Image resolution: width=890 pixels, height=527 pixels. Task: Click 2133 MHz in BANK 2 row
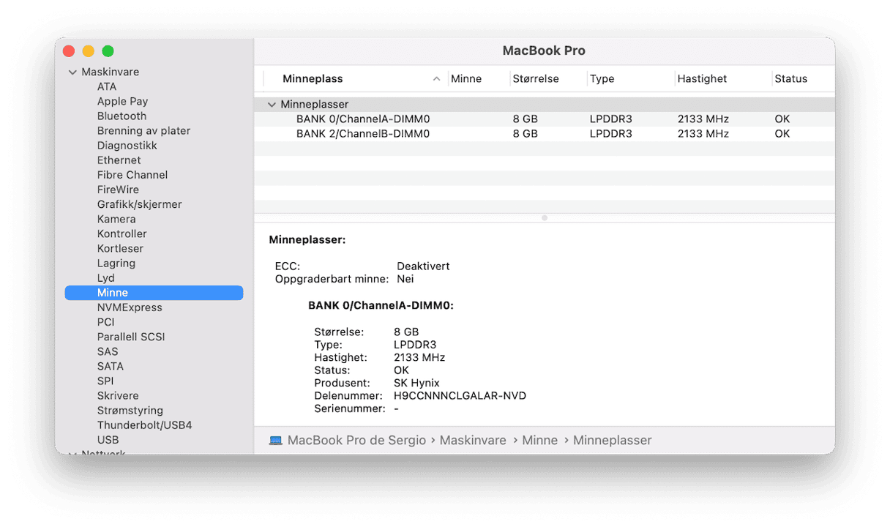click(703, 134)
